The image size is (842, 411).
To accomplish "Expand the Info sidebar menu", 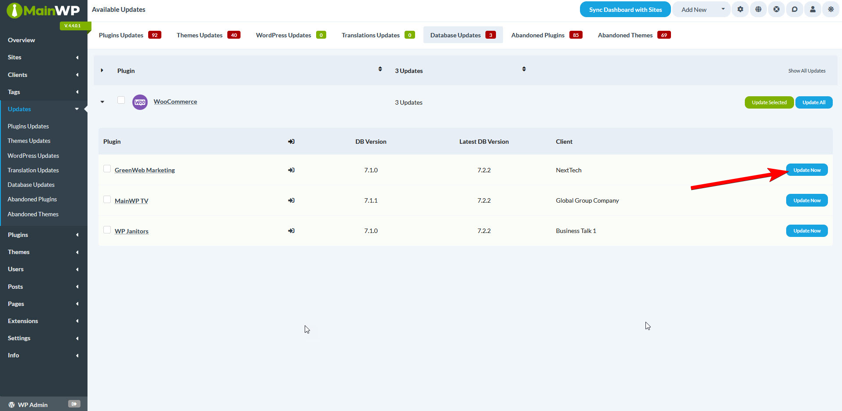I will [x=77, y=356].
